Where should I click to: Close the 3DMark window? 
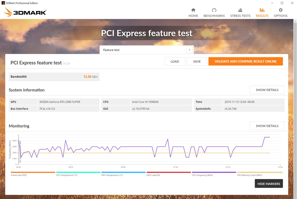pyautogui.click(x=292, y=3)
